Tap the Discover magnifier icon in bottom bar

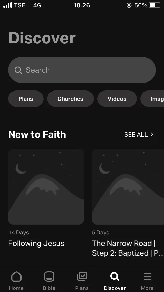[115, 277]
